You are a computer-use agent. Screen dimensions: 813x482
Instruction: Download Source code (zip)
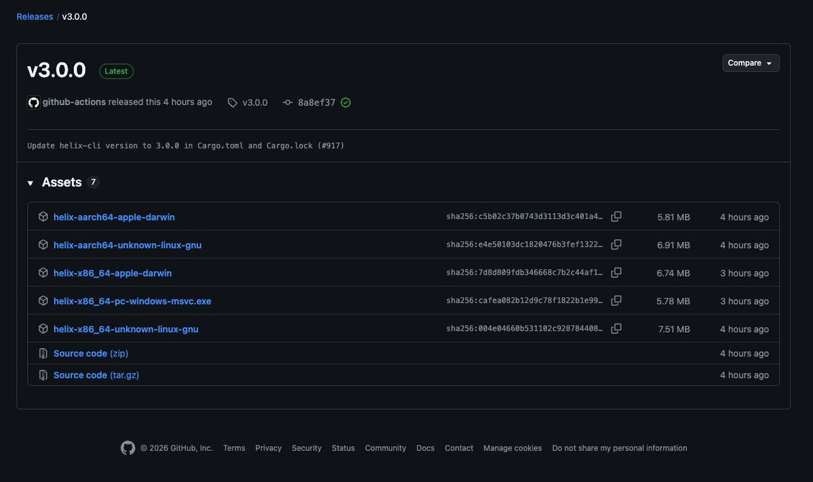point(91,353)
